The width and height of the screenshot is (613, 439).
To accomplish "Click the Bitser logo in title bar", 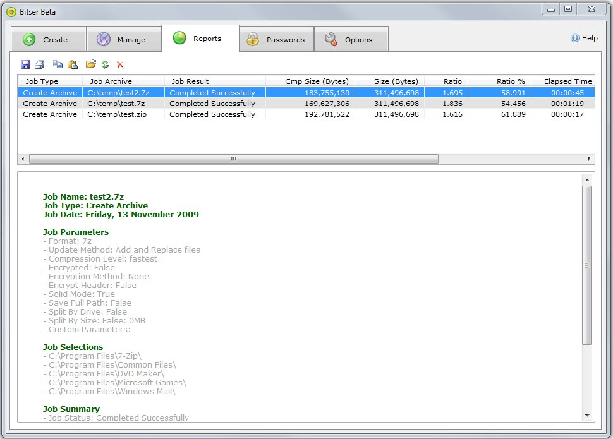I will pos(11,12).
